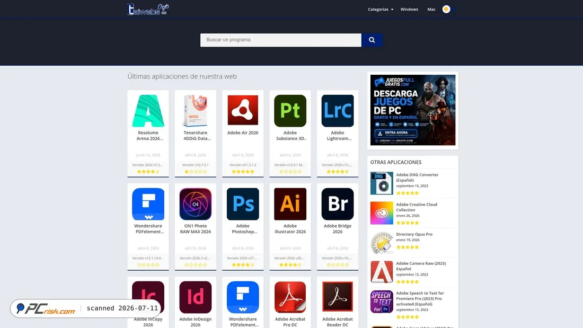Screen dimensions: 583x328
Task: Open the Adobe Creative Cloud Collection link
Action: [x=417, y=207]
